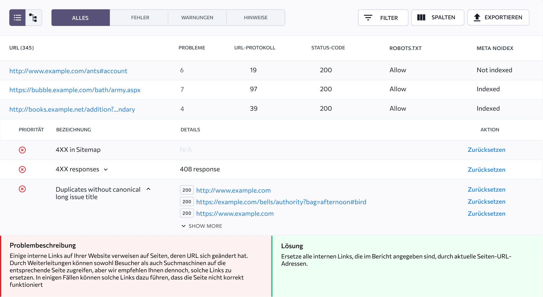The image size is (543, 297).
Task: Click the filter lines icon
Action: [368, 17]
